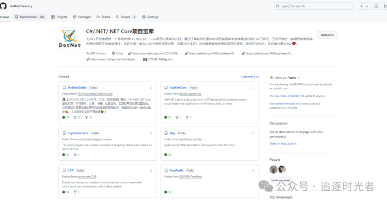This screenshot has height=209, width=387.
Task: Open forked source dotnetcore/CAP
Action: pos(87,177)
